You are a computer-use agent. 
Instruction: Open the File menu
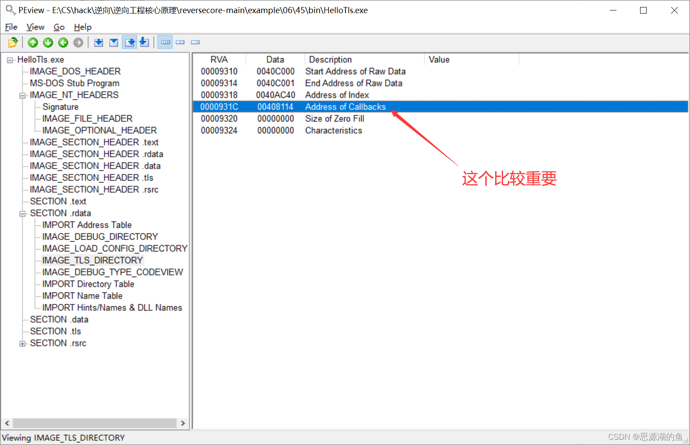[x=11, y=27]
